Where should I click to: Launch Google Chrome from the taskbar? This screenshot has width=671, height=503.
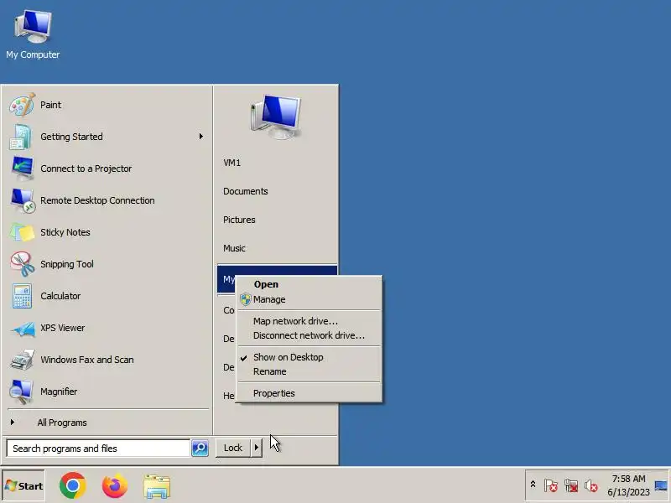(73, 485)
